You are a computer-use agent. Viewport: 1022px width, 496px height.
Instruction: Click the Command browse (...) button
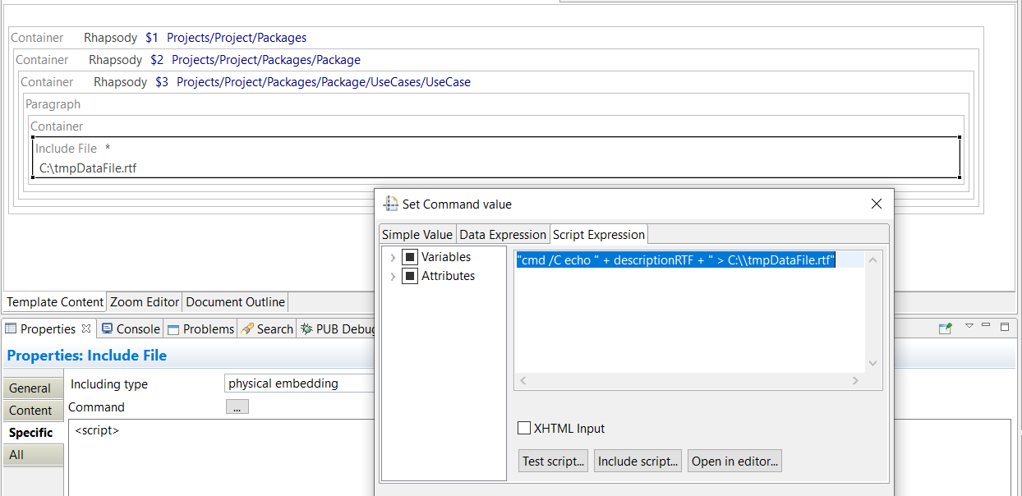click(x=237, y=407)
